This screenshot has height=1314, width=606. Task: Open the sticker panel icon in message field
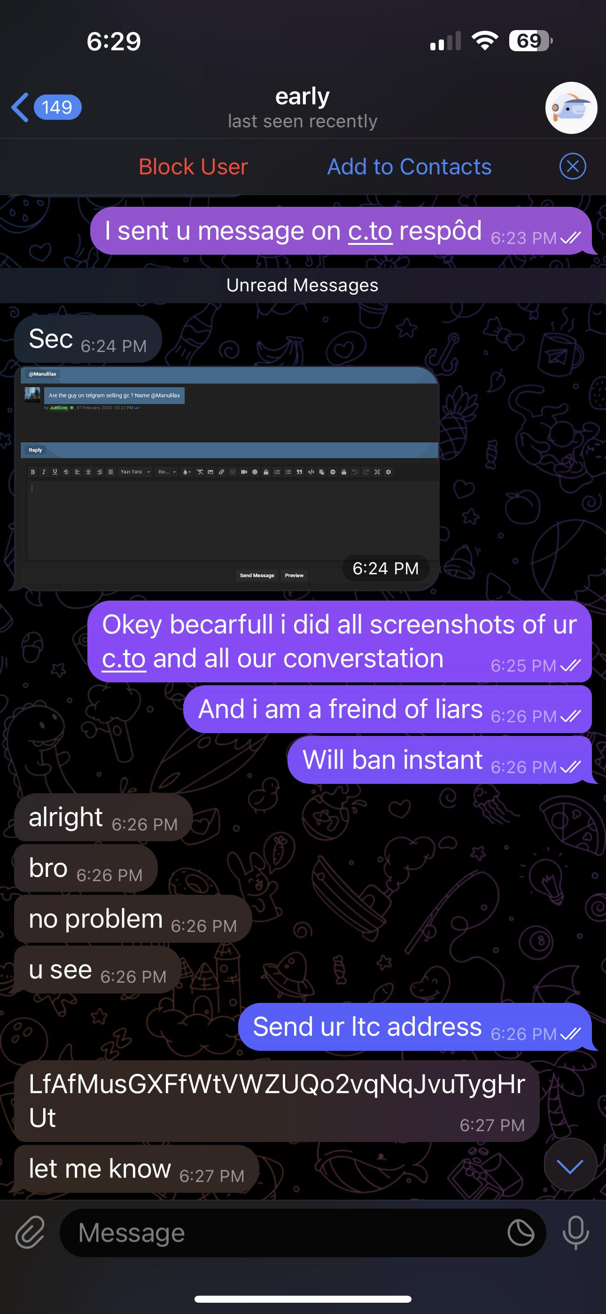click(521, 1232)
